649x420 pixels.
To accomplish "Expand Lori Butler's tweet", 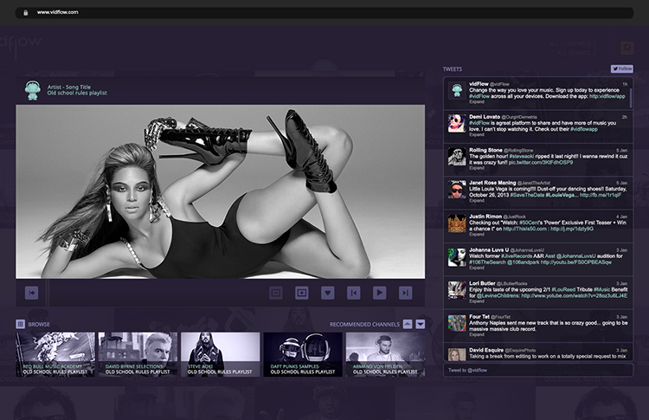I will 477,301.
